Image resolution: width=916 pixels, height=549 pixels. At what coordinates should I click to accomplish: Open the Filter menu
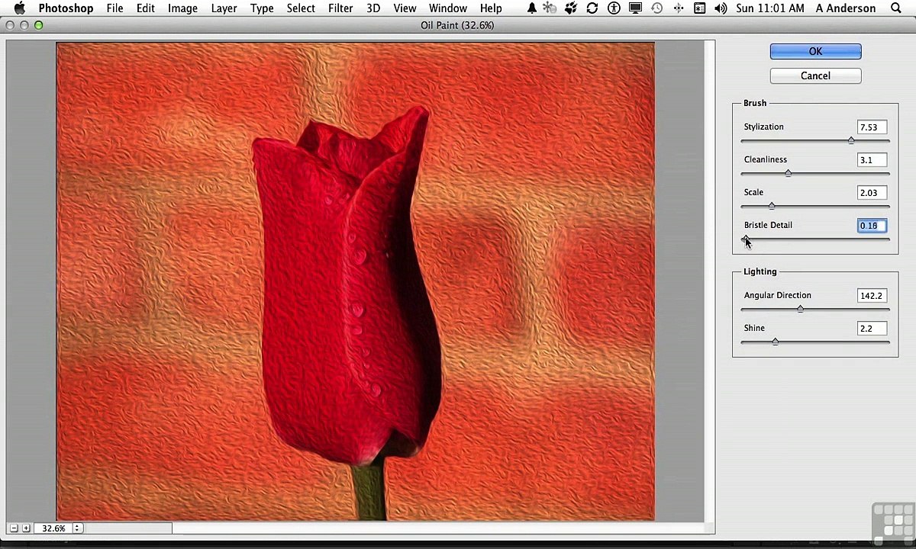coord(340,8)
